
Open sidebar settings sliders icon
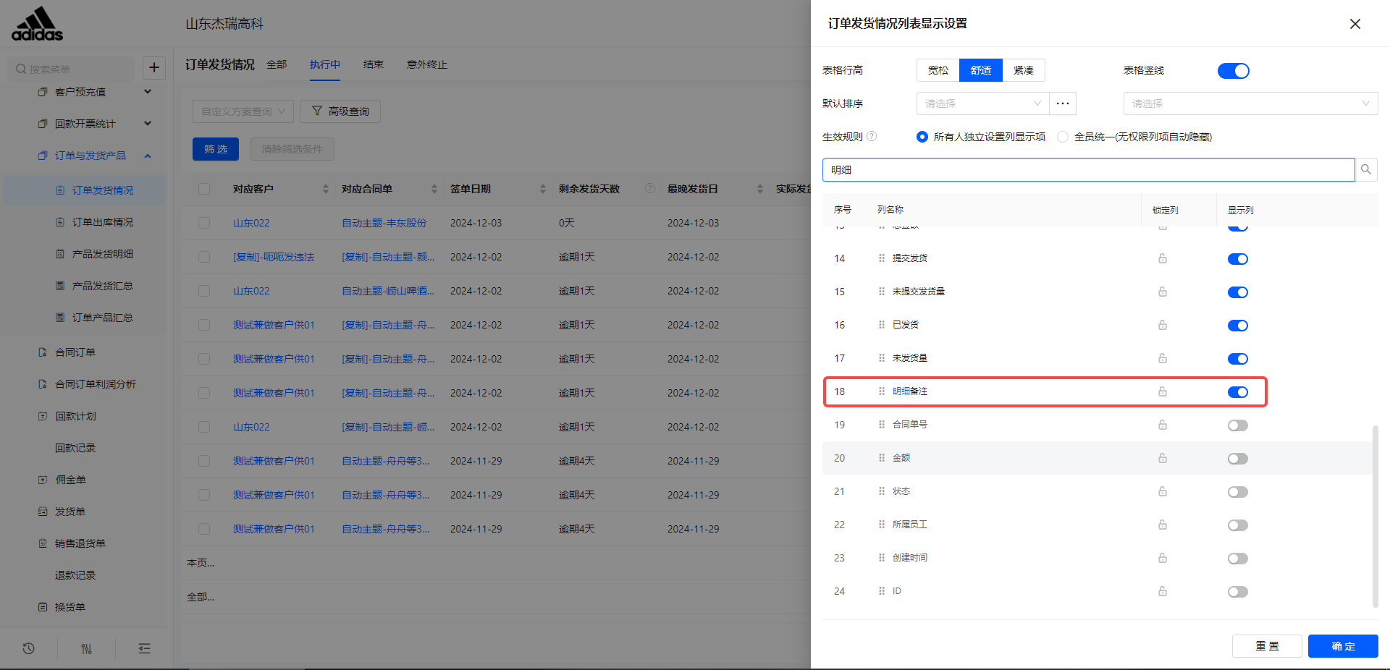86,648
